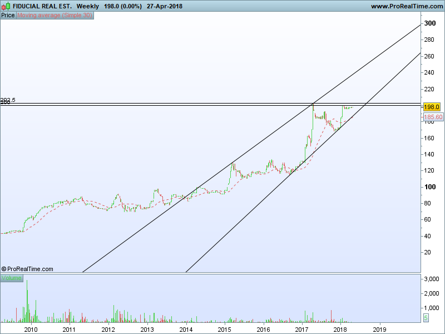Click the 80 price axis label

(427, 203)
